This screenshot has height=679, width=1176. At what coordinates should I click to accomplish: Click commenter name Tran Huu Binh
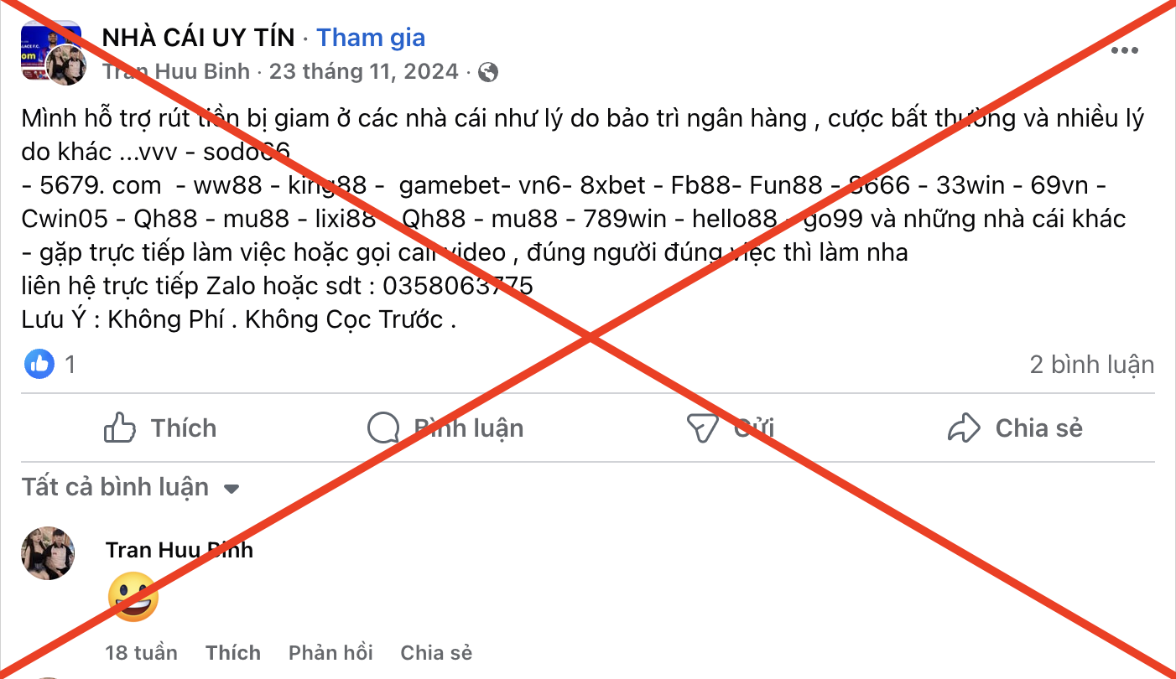tap(180, 550)
